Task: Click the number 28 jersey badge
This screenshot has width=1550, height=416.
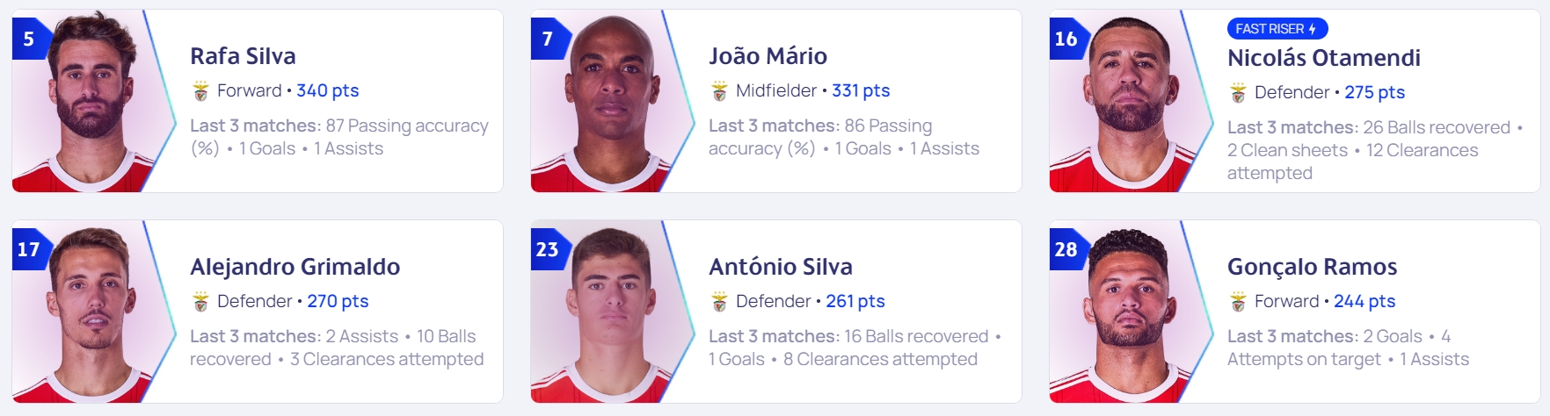Action: click(x=1066, y=249)
